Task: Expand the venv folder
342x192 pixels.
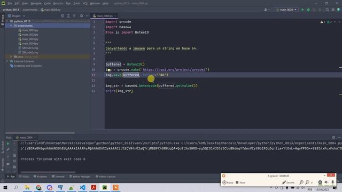Action: point(11,57)
